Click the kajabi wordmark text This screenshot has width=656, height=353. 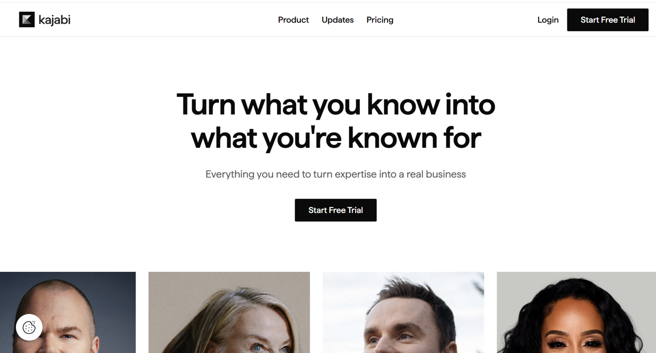coord(54,20)
